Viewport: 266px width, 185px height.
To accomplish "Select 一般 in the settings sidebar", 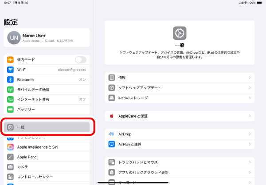I will (x=47, y=127).
